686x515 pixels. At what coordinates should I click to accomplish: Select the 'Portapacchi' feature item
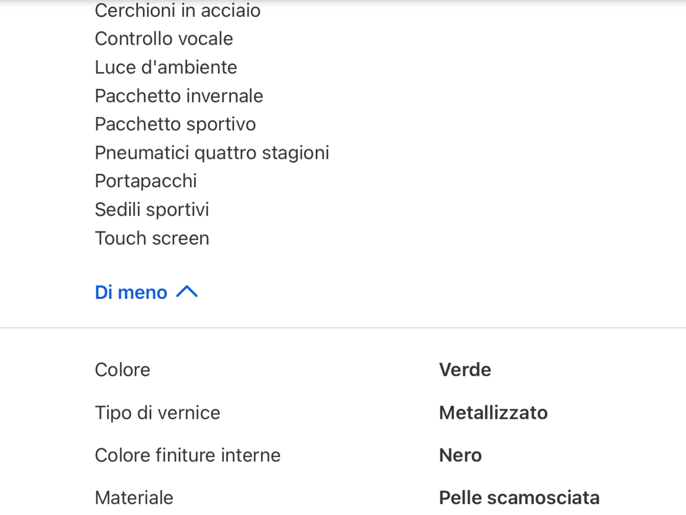click(x=146, y=181)
